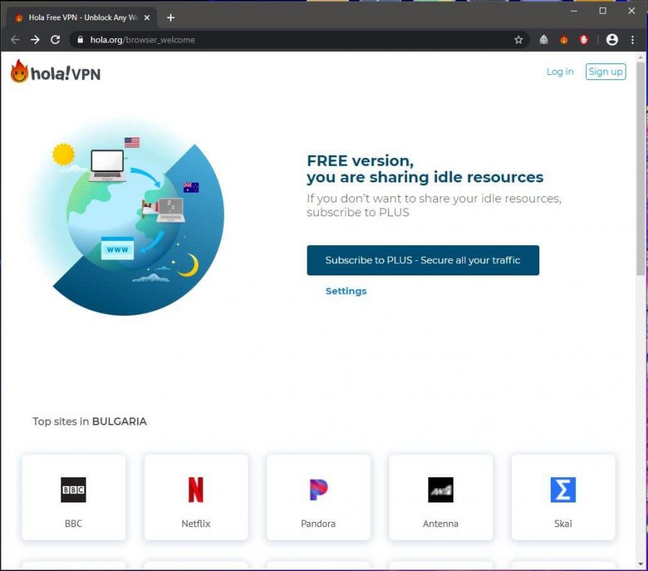Close the Hola Free VPN tab
Screen dimensions: 648x571
[147, 17]
